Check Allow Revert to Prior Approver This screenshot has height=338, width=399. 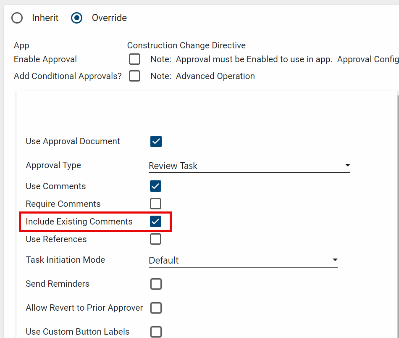pyautogui.click(x=156, y=308)
